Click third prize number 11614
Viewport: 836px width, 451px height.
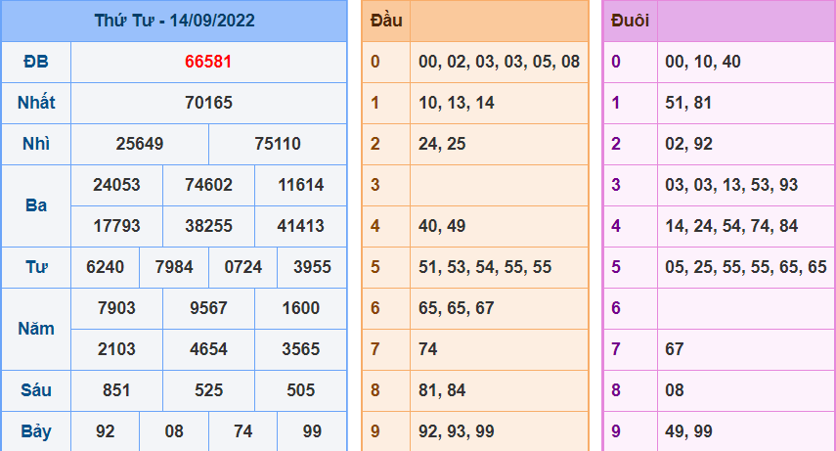point(301,185)
